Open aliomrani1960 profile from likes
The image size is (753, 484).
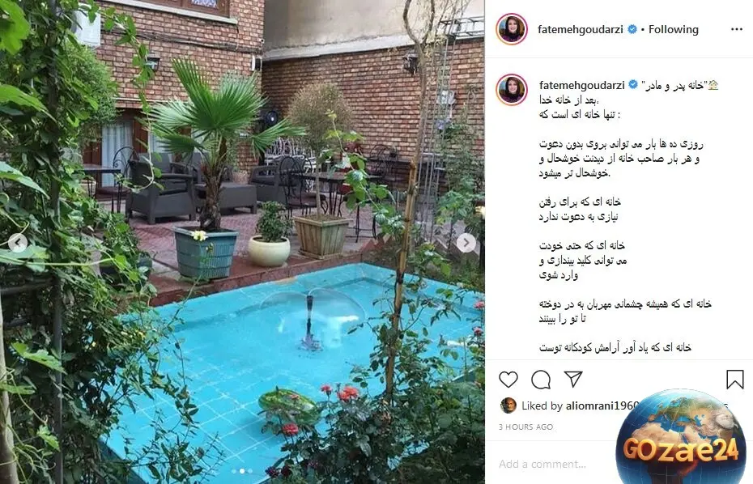(x=602, y=405)
